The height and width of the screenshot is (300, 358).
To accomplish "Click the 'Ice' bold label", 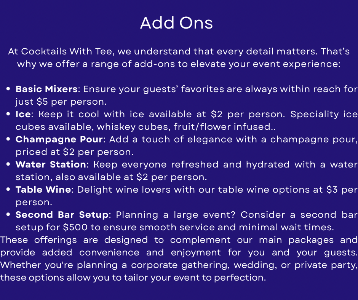I will [23, 114].
